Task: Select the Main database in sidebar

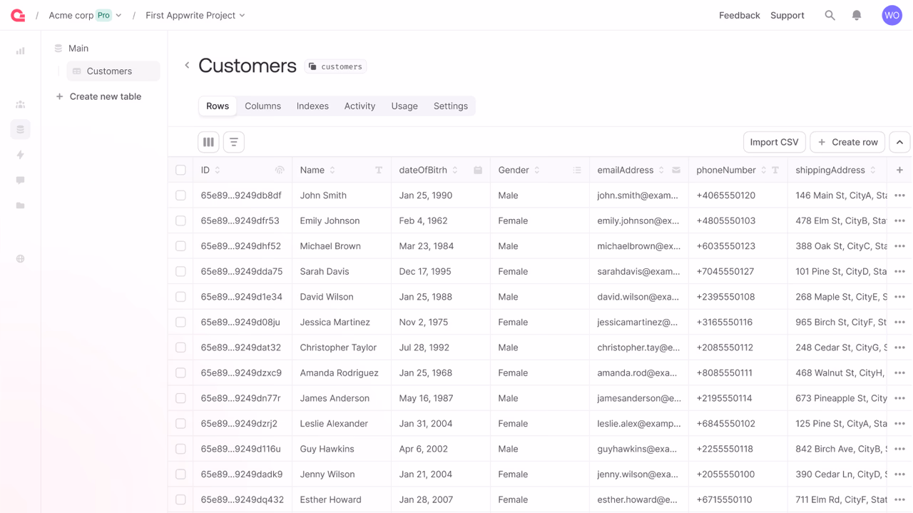Action: pyautogui.click(x=71, y=49)
